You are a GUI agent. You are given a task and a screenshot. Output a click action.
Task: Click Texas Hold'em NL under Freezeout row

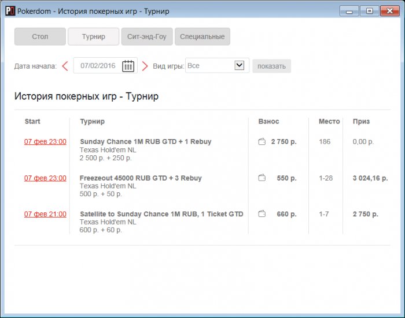pos(108,186)
